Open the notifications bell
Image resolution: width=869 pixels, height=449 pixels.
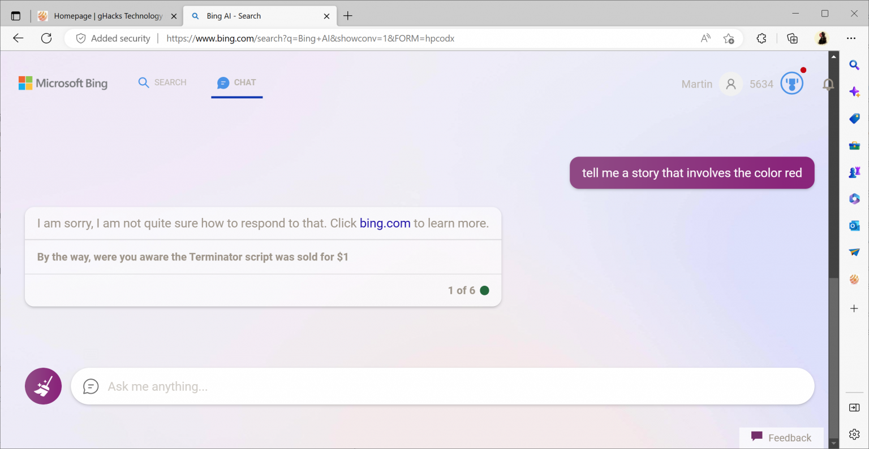click(x=828, y=84)
